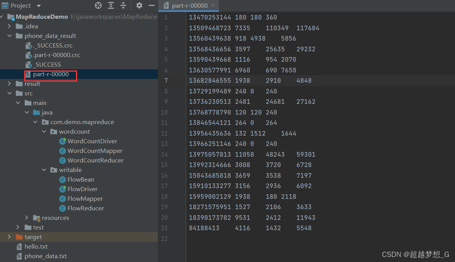Screen dimensions: 455x262
Task: Click the writable package icon
Action: click(54, 170)
